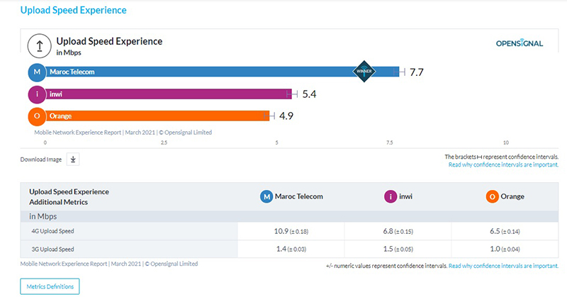Image resolution: width=567 pixels, height=297 pixels.
Task: Open confidence intervals link below the chart
Action: (503, 164)
